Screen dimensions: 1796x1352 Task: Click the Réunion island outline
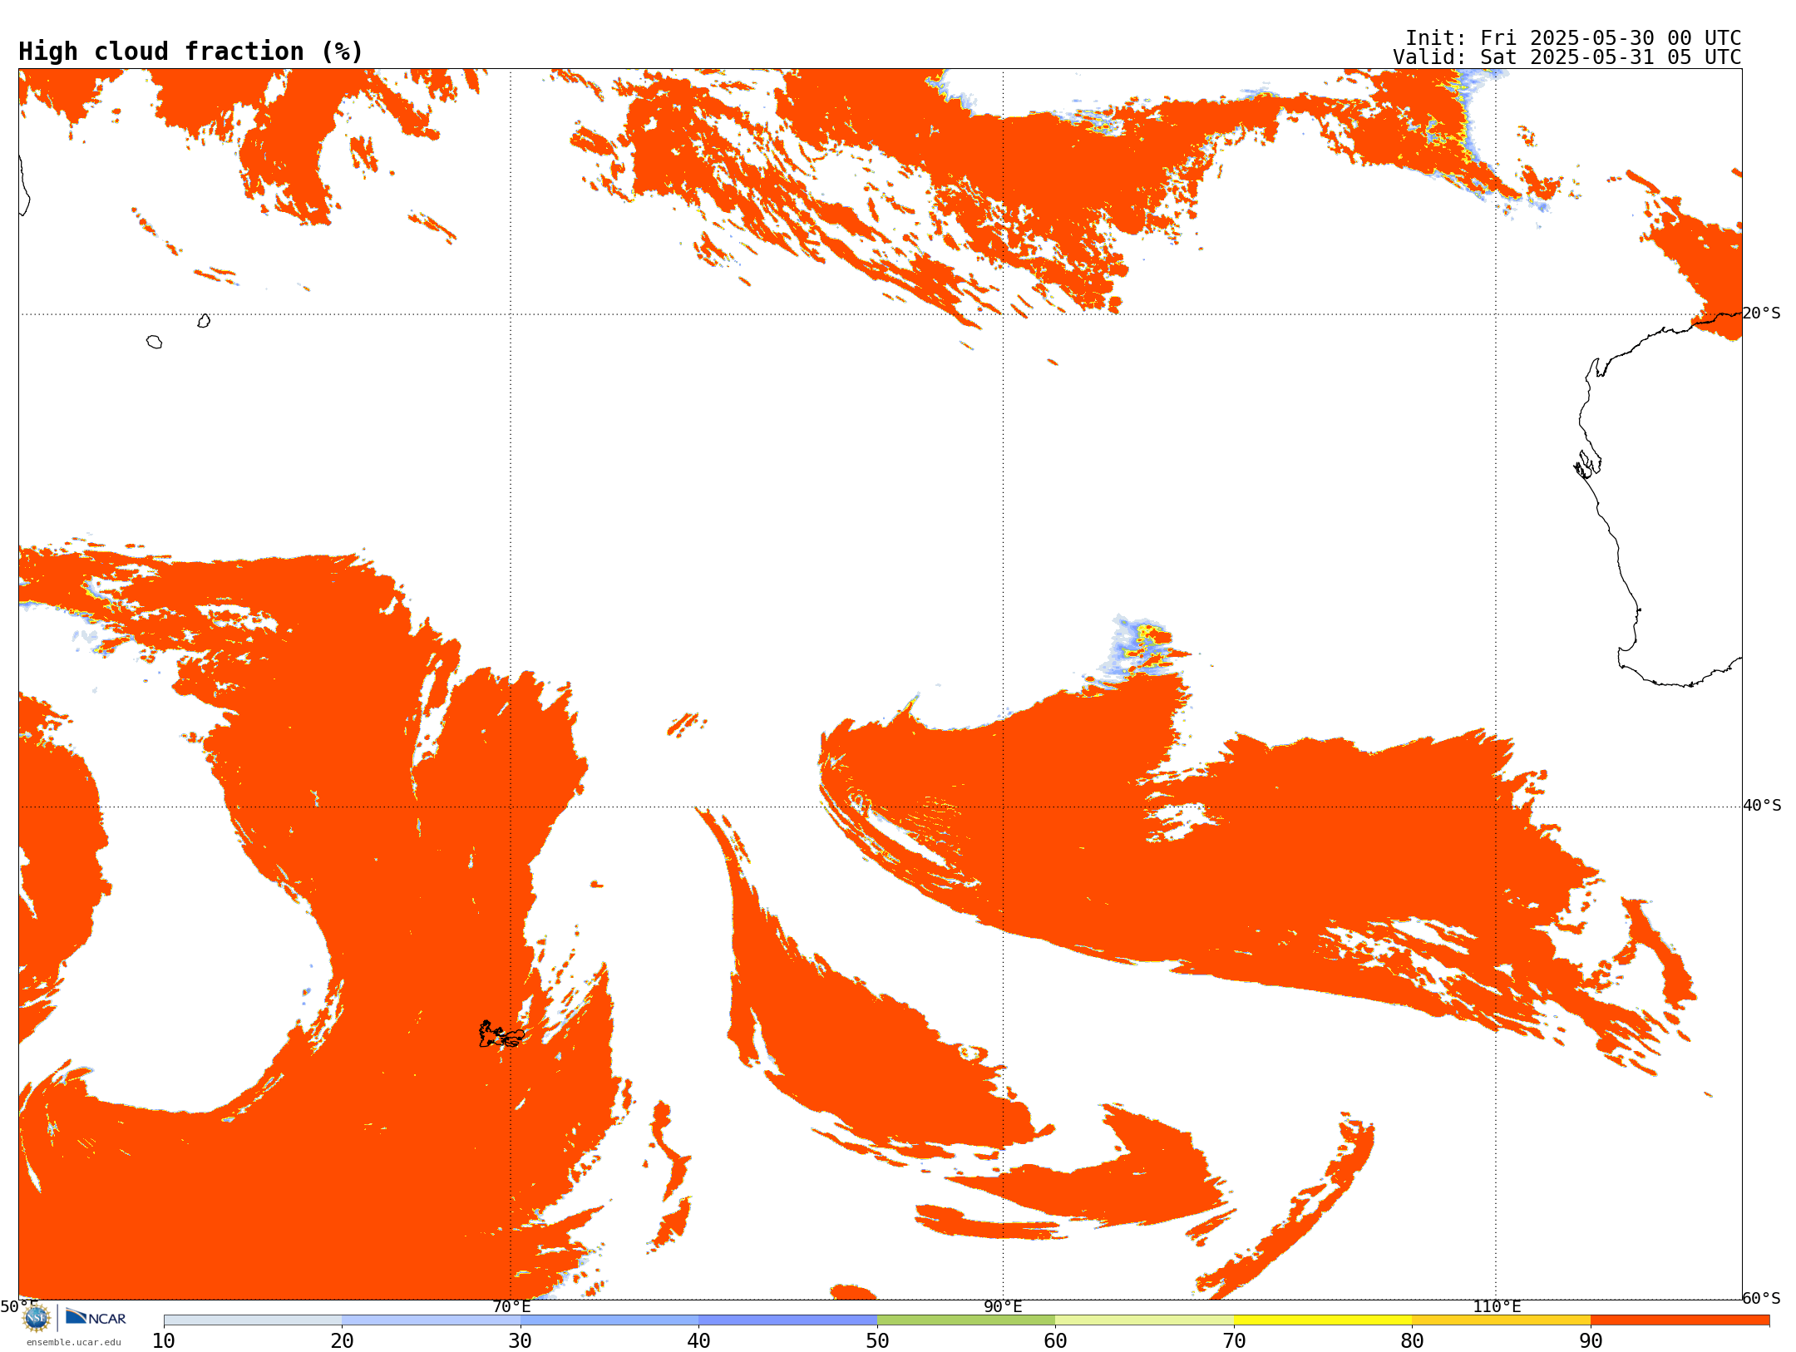click(154, 342)
